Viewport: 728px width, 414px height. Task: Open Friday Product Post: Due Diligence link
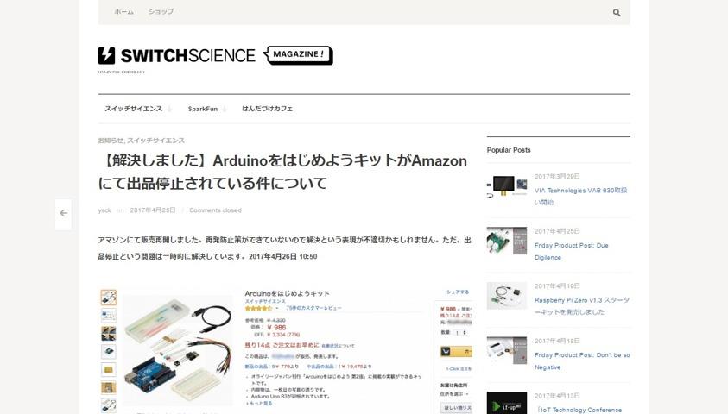(571, 251)
